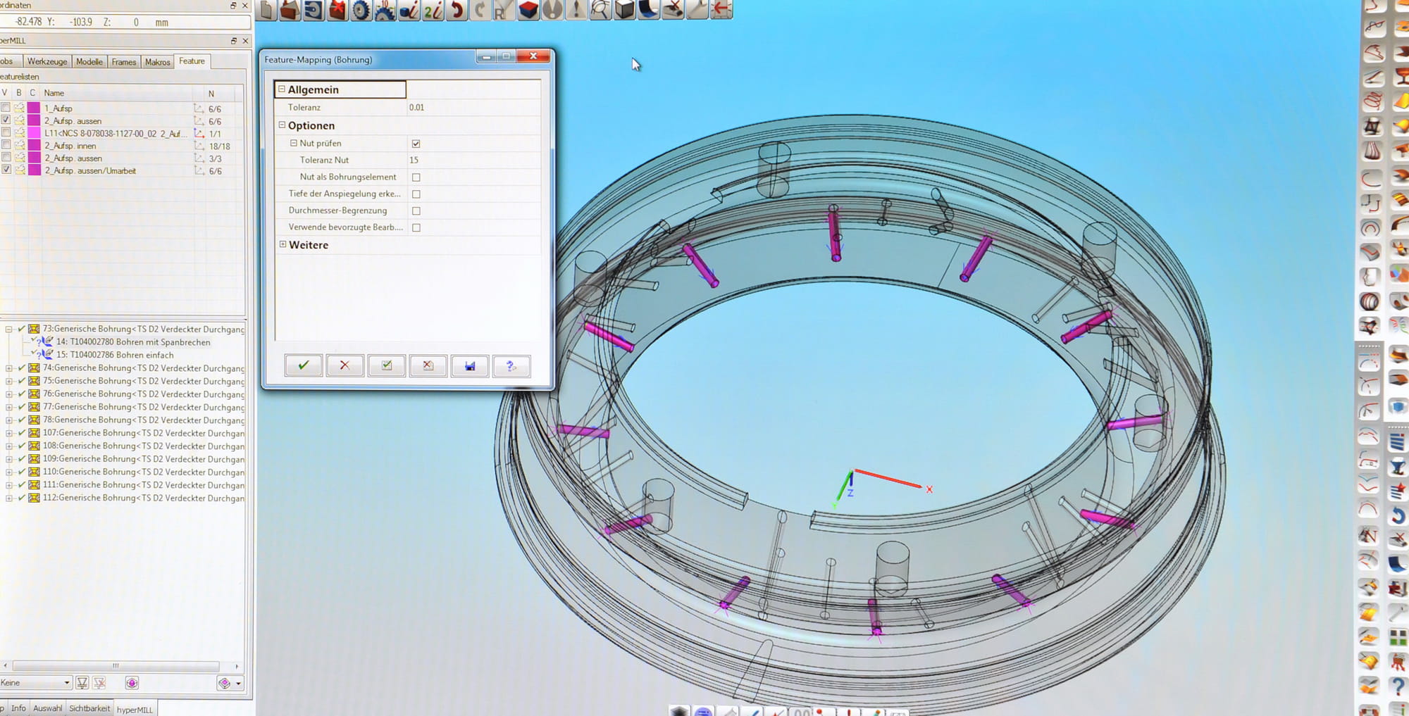Select '14: T104002780 Bohren mit Spanbrechen'
This screenshot has width=1409, height=716.
(133, 342)
